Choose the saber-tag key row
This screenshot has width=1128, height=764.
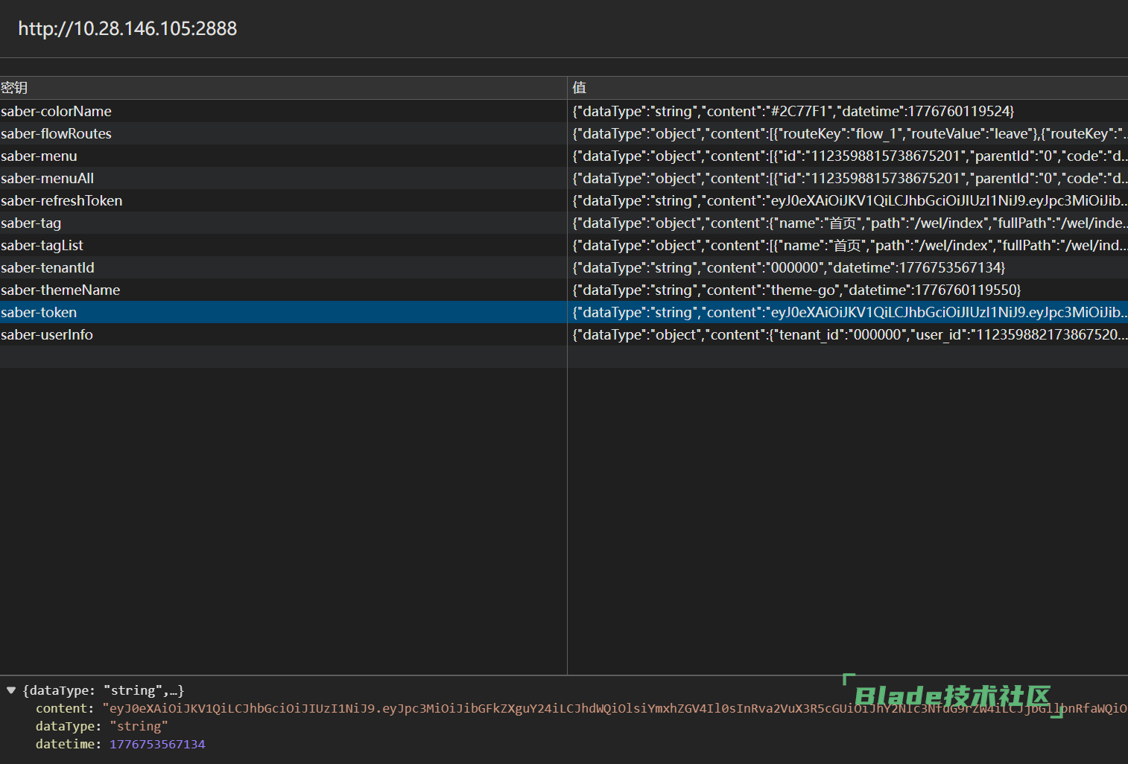click(x=31, y=223)
